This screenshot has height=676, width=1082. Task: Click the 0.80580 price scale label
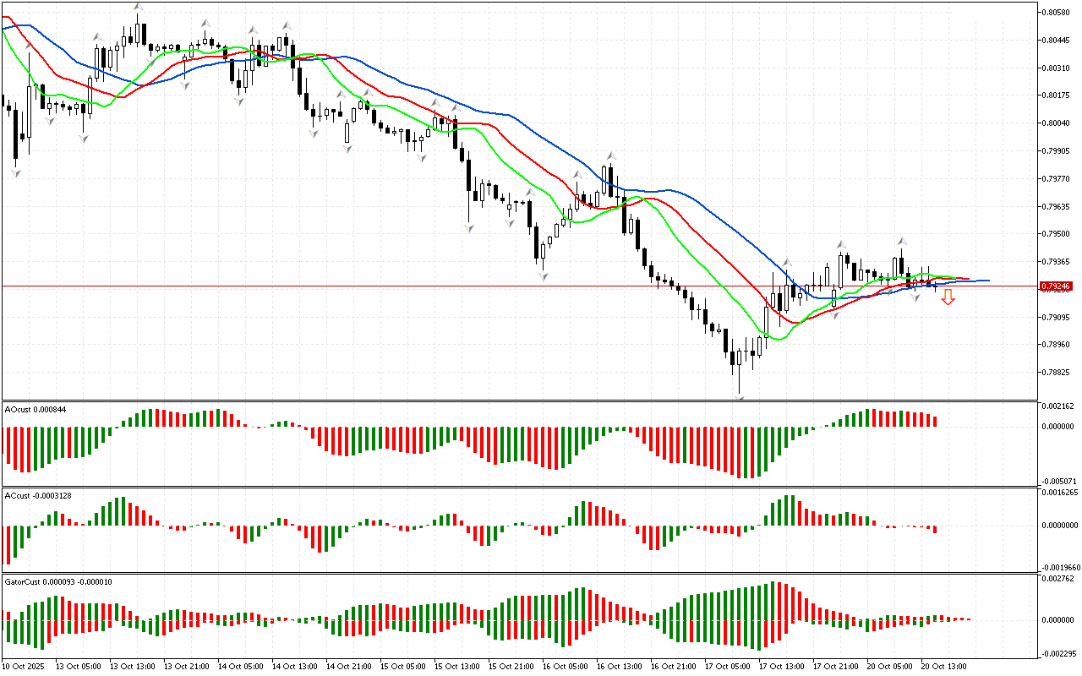[x=1058, y=13]
